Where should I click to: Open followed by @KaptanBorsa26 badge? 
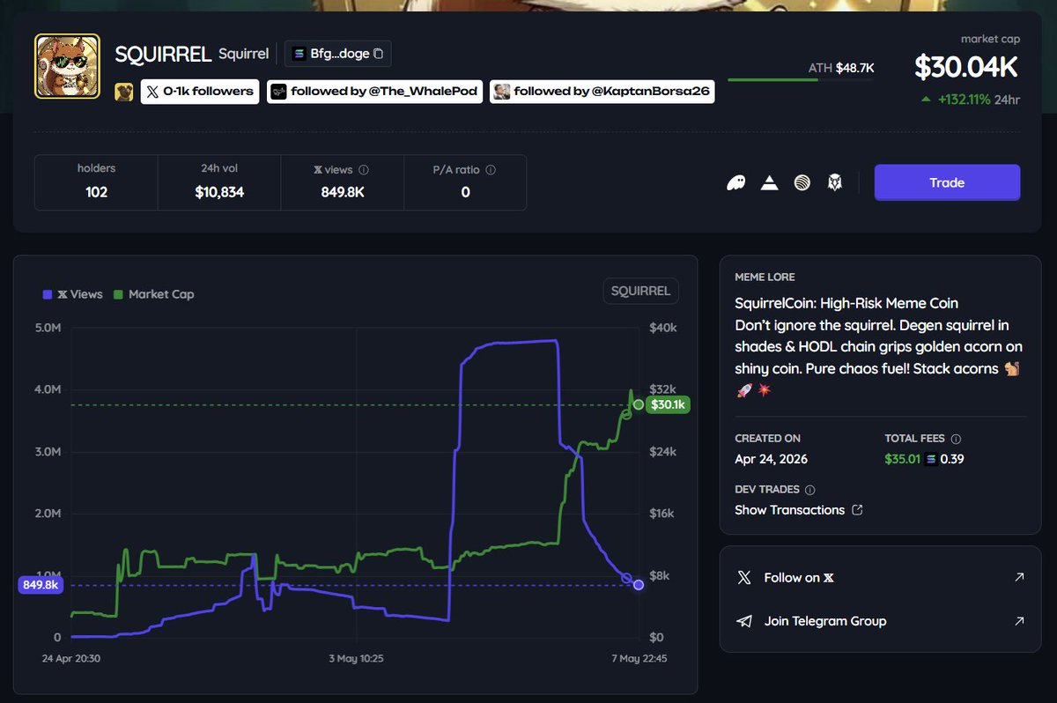click(x=602, y=92)
